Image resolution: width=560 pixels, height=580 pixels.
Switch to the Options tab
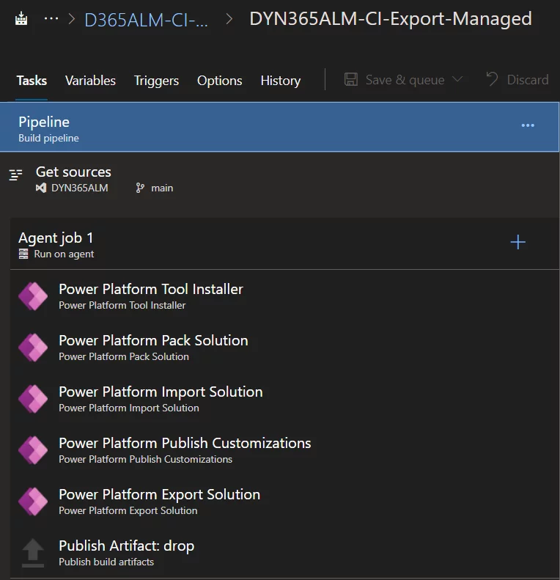click(x=219, y=81)
